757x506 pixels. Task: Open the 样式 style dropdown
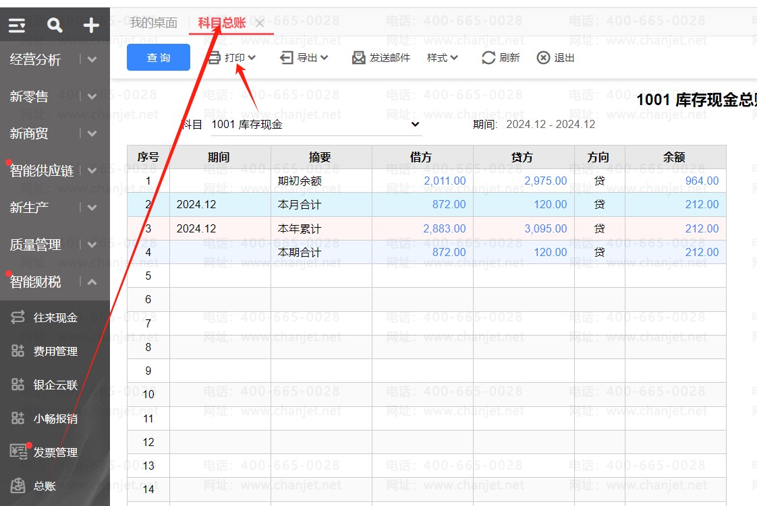442,58
